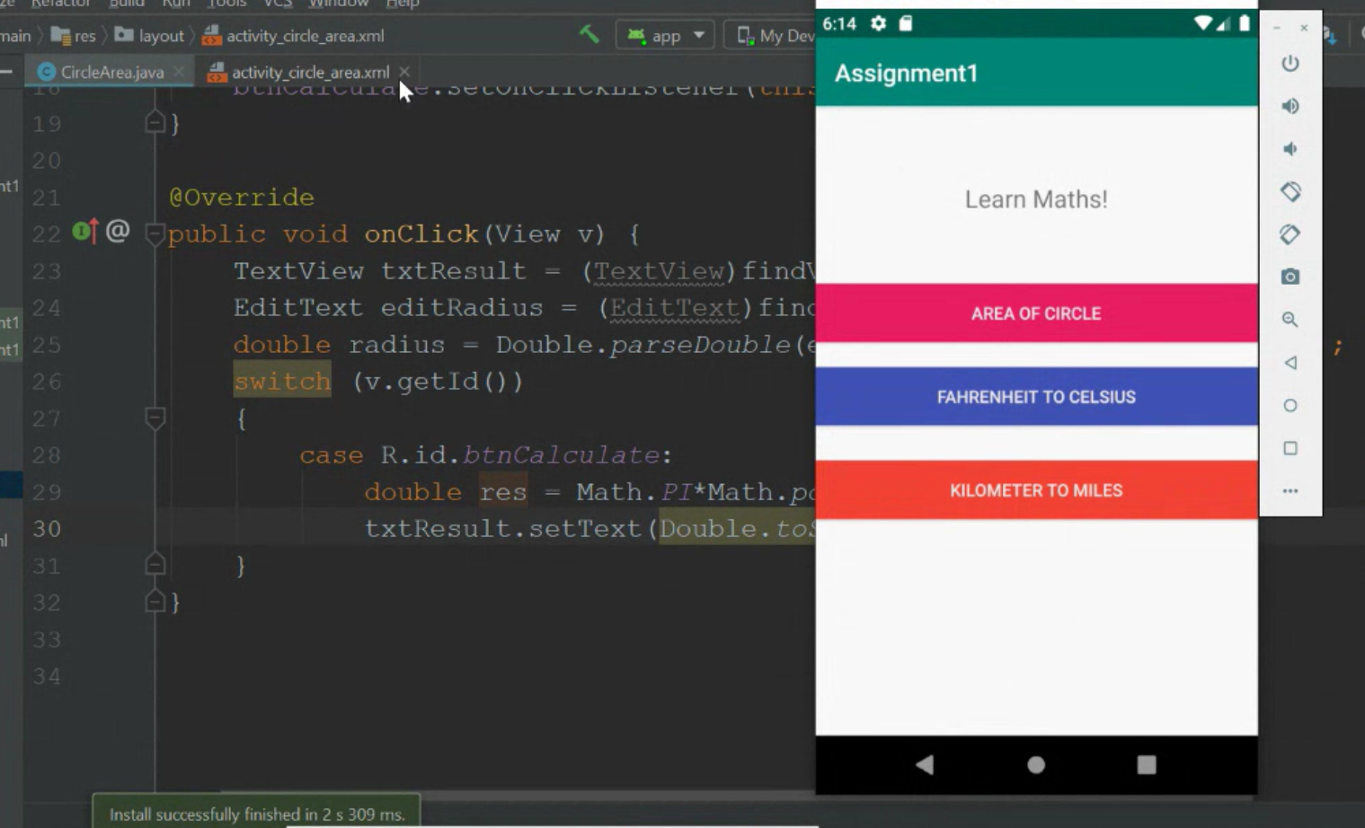
Task: Tap the Wi-Fi icon in phone status bar
Action: click(x=1202, y=23)
